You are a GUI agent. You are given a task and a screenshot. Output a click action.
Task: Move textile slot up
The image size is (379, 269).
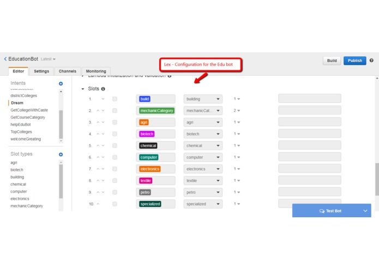click(98, 180)
